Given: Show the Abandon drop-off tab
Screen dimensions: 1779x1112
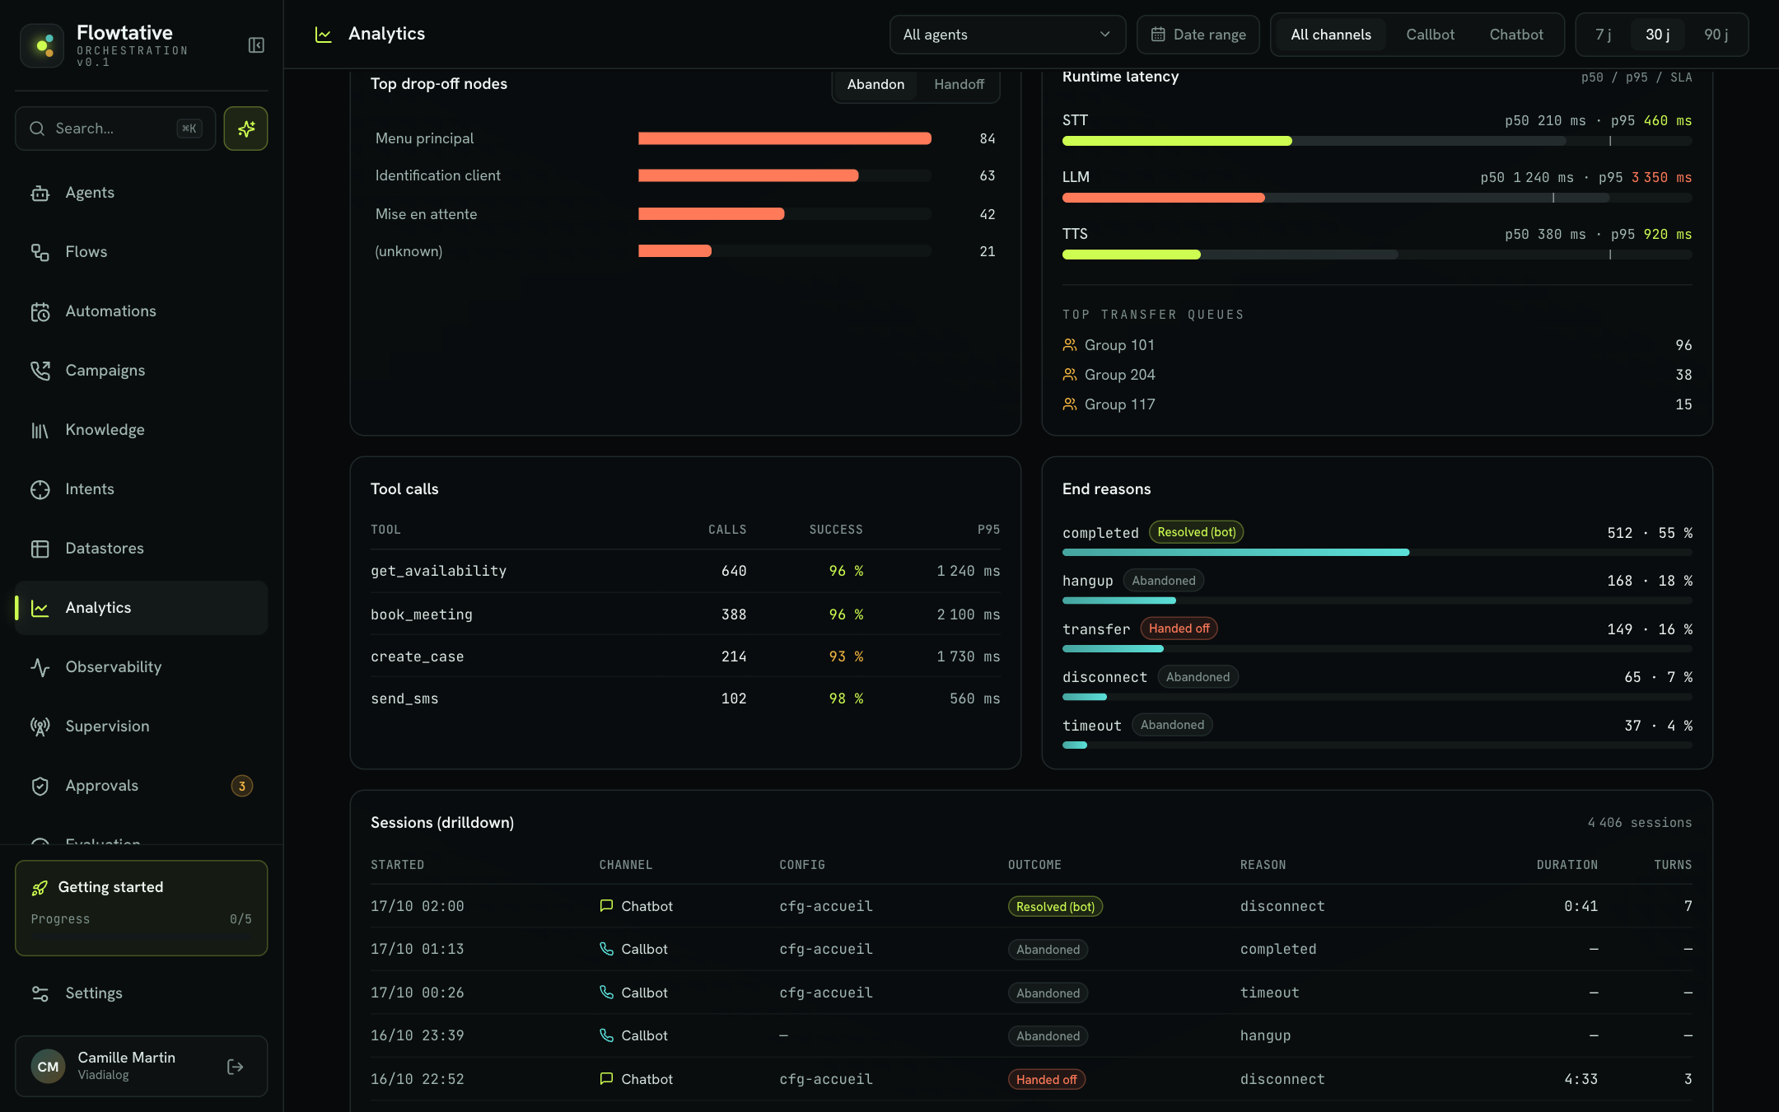Looking at the screenshot, I should (875, 84).
